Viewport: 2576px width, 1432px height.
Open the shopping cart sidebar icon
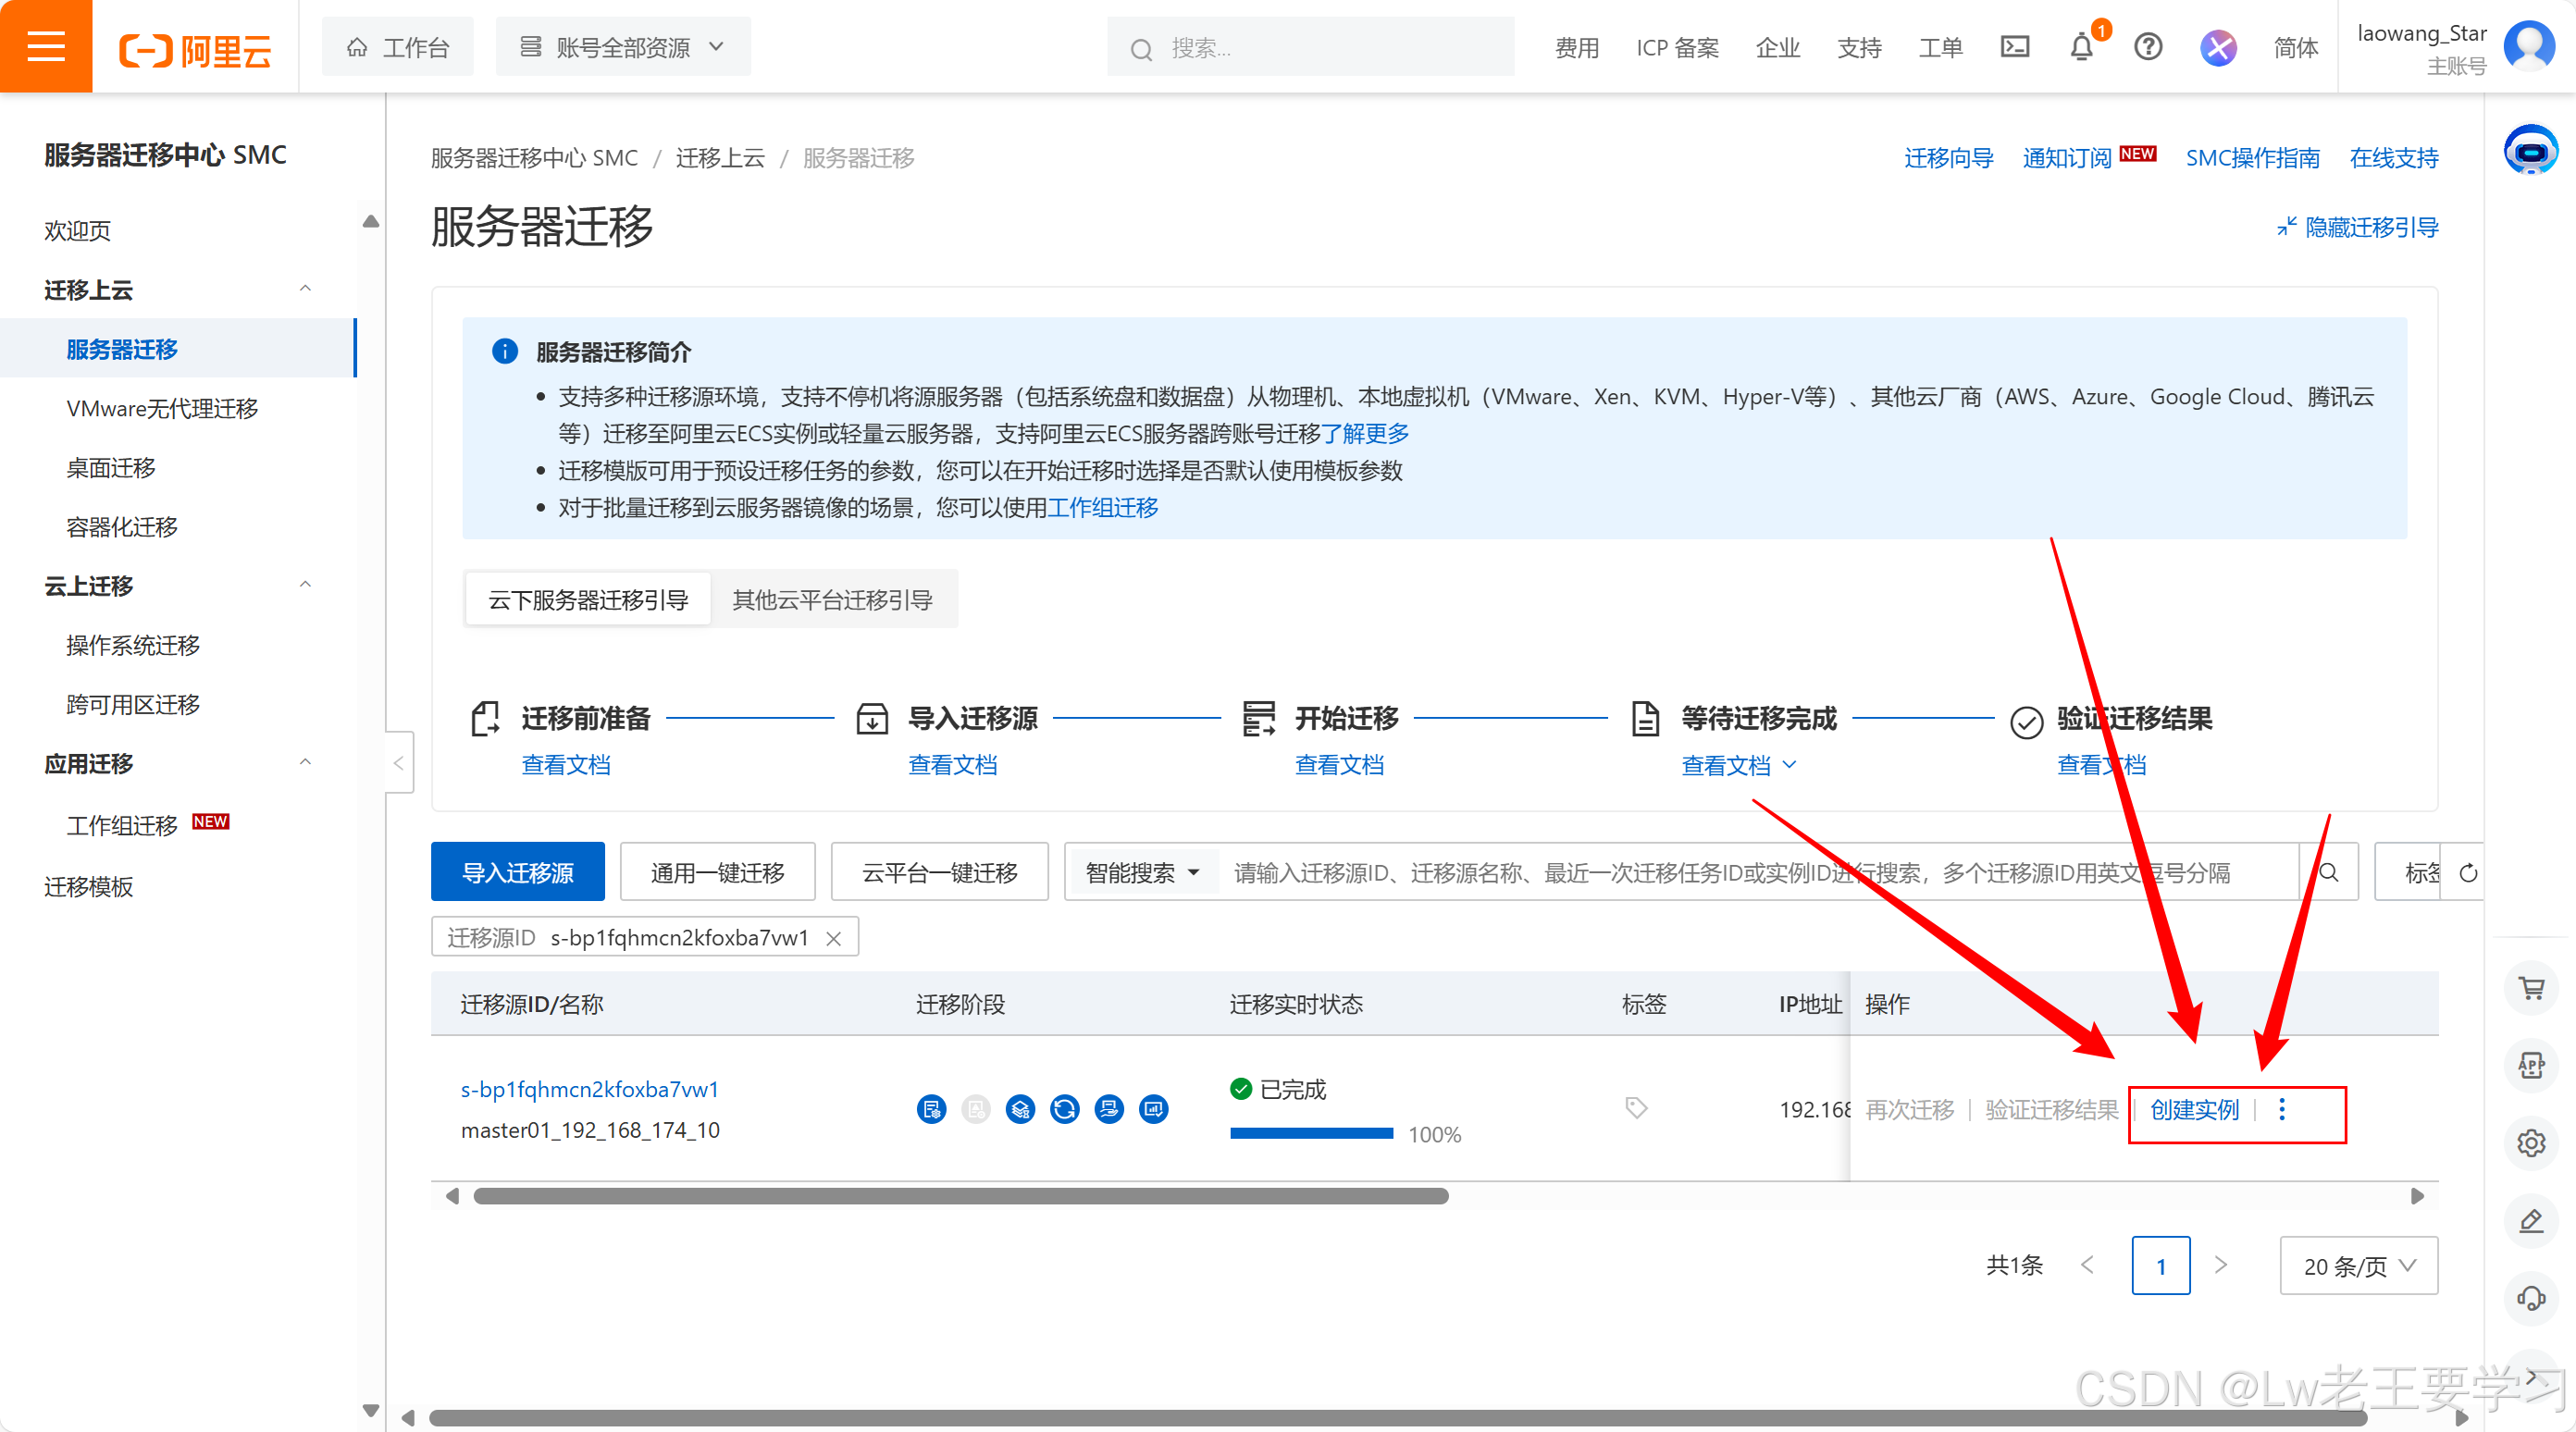[2531, 988]
